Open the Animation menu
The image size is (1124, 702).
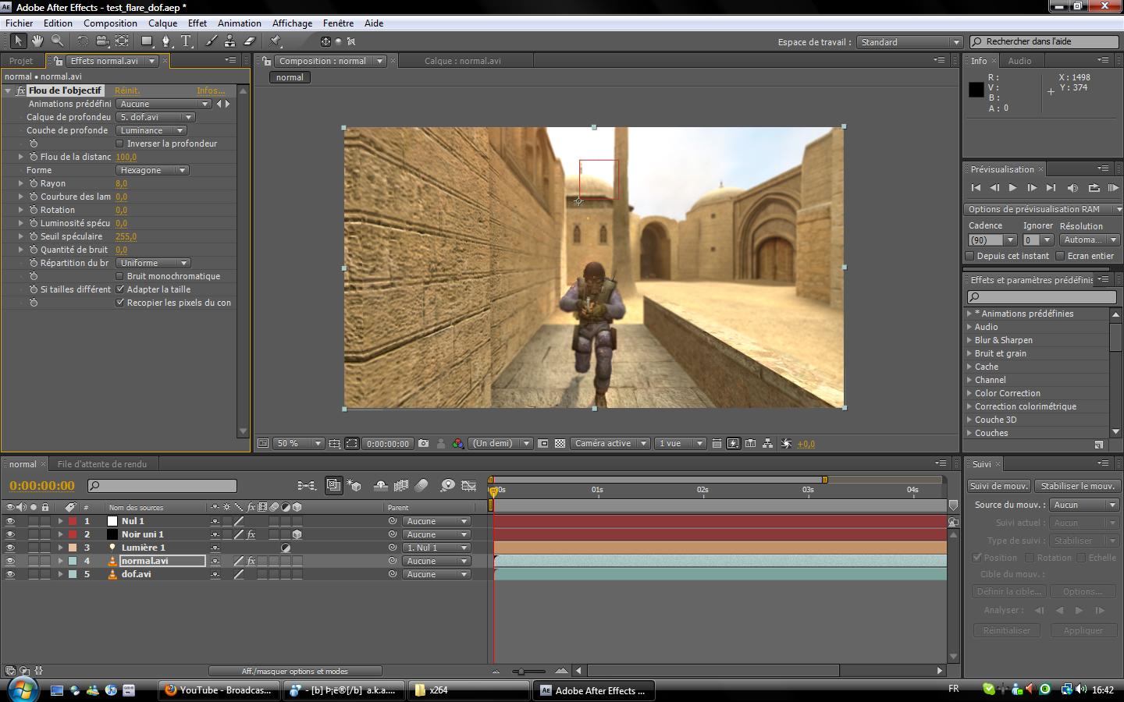pos(239,23)
